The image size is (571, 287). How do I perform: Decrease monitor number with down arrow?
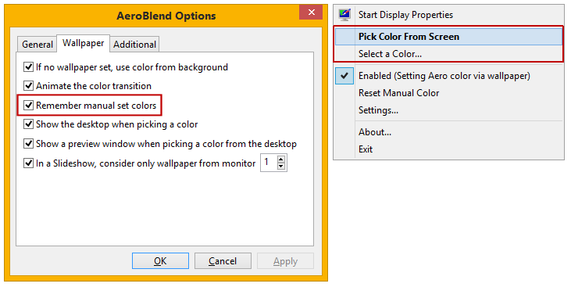(280, 167)
